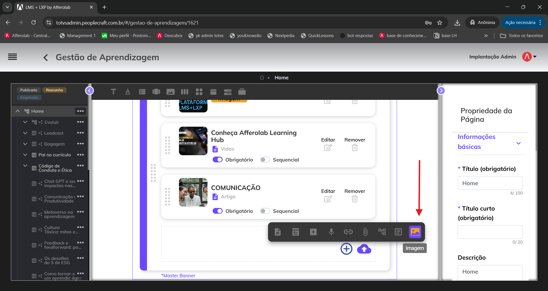This screenshot has width=548, height=291.
Task: Choose the web article content type icon
Action: pyautogui.click(x=296, y=232)
